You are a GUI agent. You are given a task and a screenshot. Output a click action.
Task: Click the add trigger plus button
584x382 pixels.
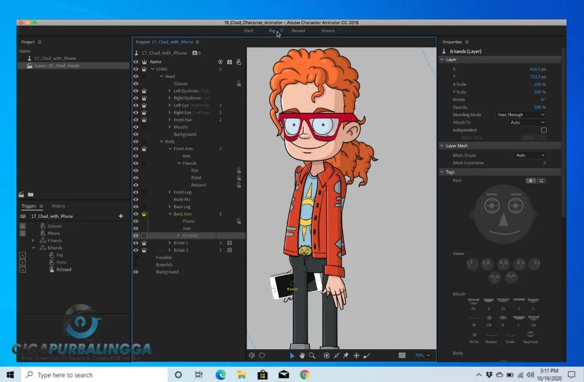(121, 216)
